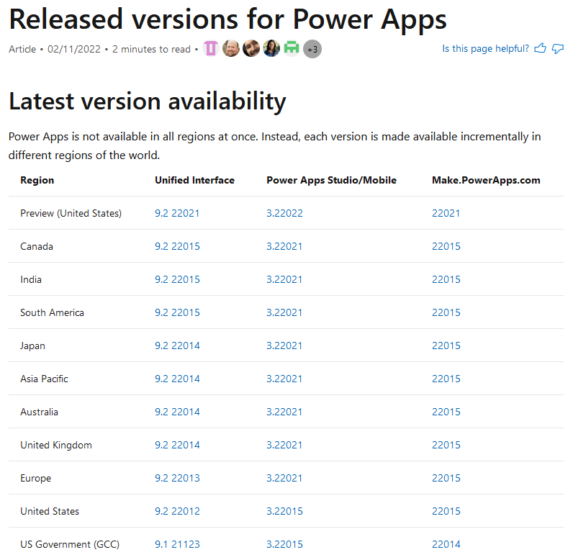This screenshot has width=573, height=560.
Task: Click 'Make.PowerApps.com' column header
Action: tap(486, 181)
